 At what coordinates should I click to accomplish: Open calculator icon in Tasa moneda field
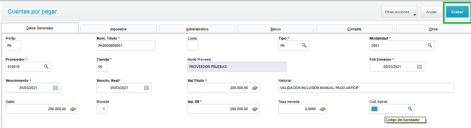(322, 109)
